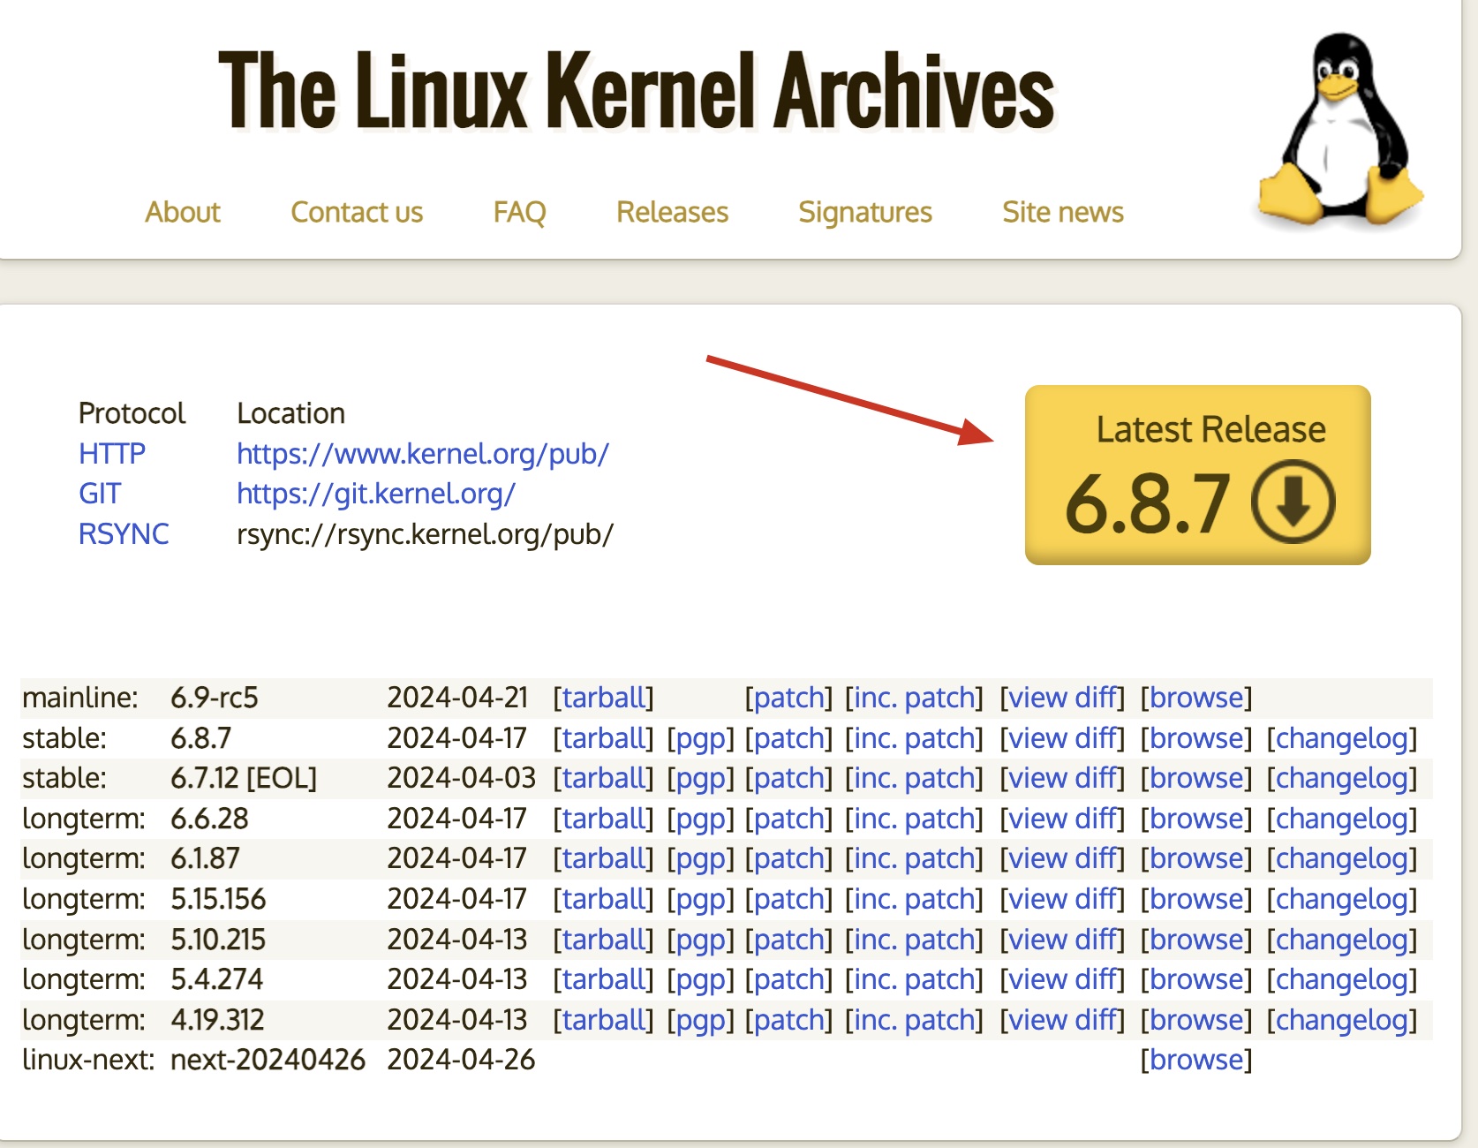View diff for stable 6.8.7
This screenshot has height=1148, width=1478.
[x=1062, y=738]
